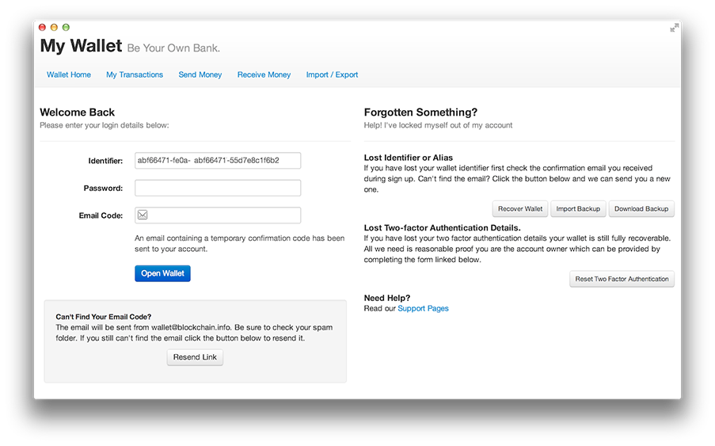Click the Resend Link button
Image resolution: width=715 pixels, height=446 pixels.
(x=195, y=357)
